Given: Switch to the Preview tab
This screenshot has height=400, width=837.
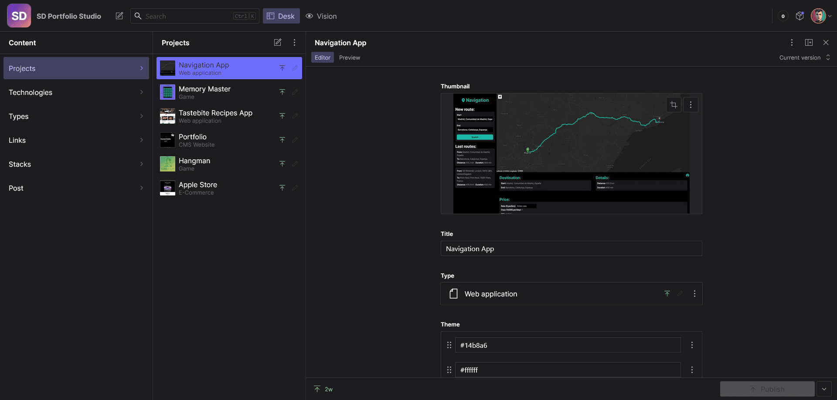Looking at the screenshot, I should click(349, 57).
